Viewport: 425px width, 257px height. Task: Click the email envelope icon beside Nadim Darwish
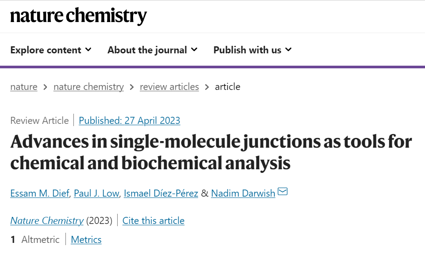coord(283,191)
